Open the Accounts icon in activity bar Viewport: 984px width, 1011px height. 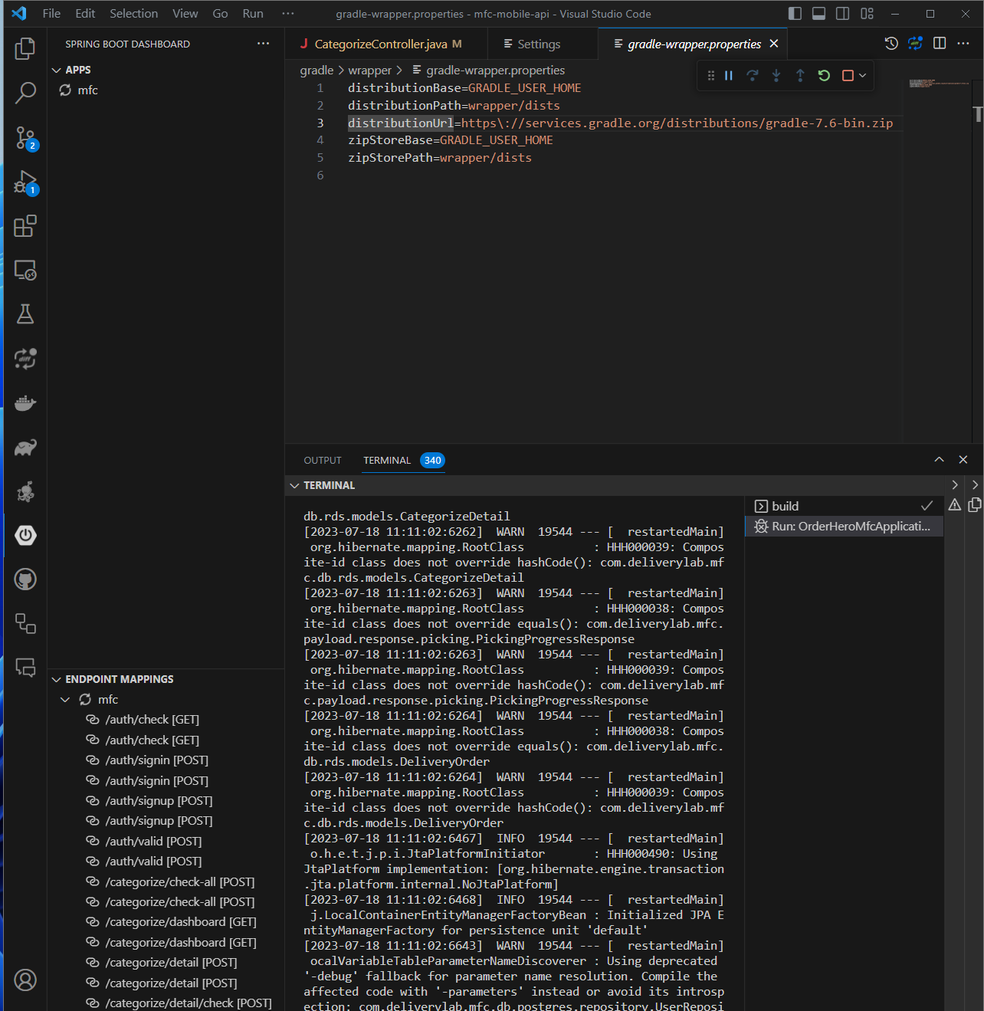[x=25, y=980]
